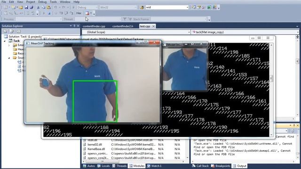Open the Debug menu

coord(42,2)
